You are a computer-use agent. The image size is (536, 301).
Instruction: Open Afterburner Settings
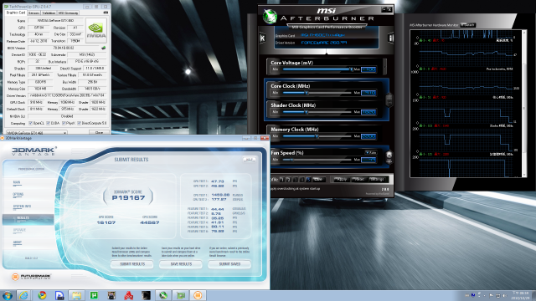pos(377,180)
